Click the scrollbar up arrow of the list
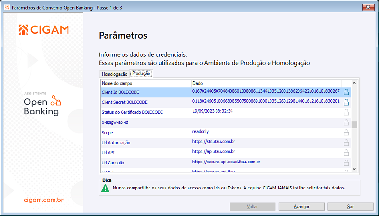 tap(354, 83)
